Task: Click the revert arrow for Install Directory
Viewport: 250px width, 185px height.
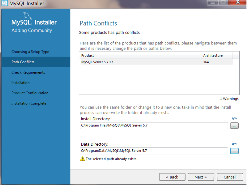Action: pos(234,119)
